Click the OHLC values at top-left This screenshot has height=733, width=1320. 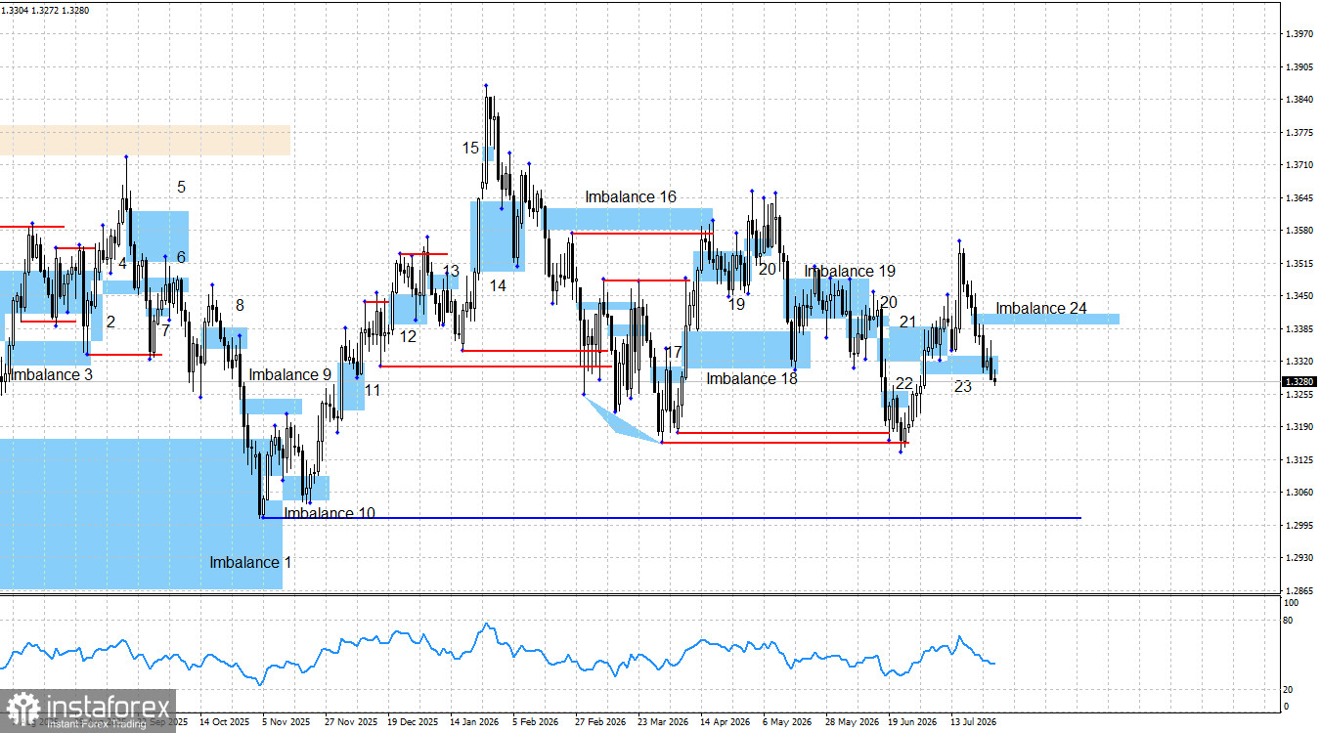click(39, 11)
